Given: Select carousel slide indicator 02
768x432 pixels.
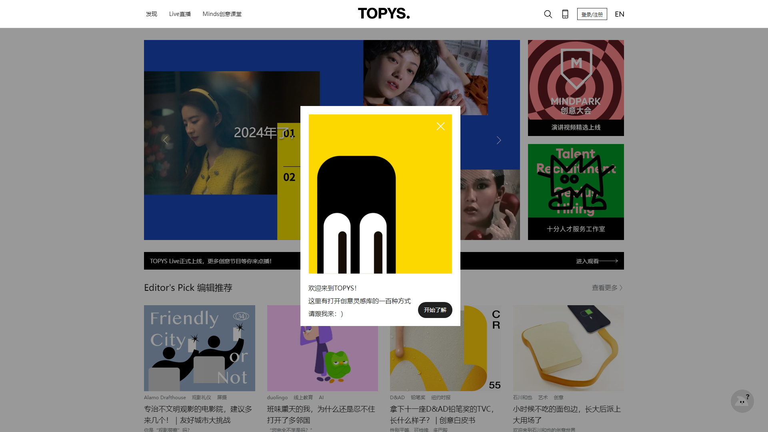Looking at the screenshot, I should click(289, 177).
